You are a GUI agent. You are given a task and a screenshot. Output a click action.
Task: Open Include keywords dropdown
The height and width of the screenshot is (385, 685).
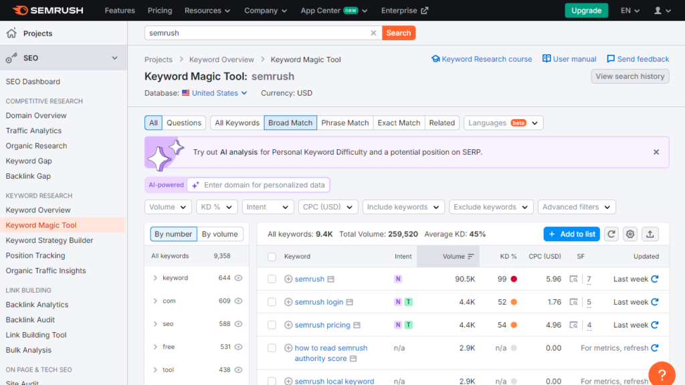(x=403, y=207)
